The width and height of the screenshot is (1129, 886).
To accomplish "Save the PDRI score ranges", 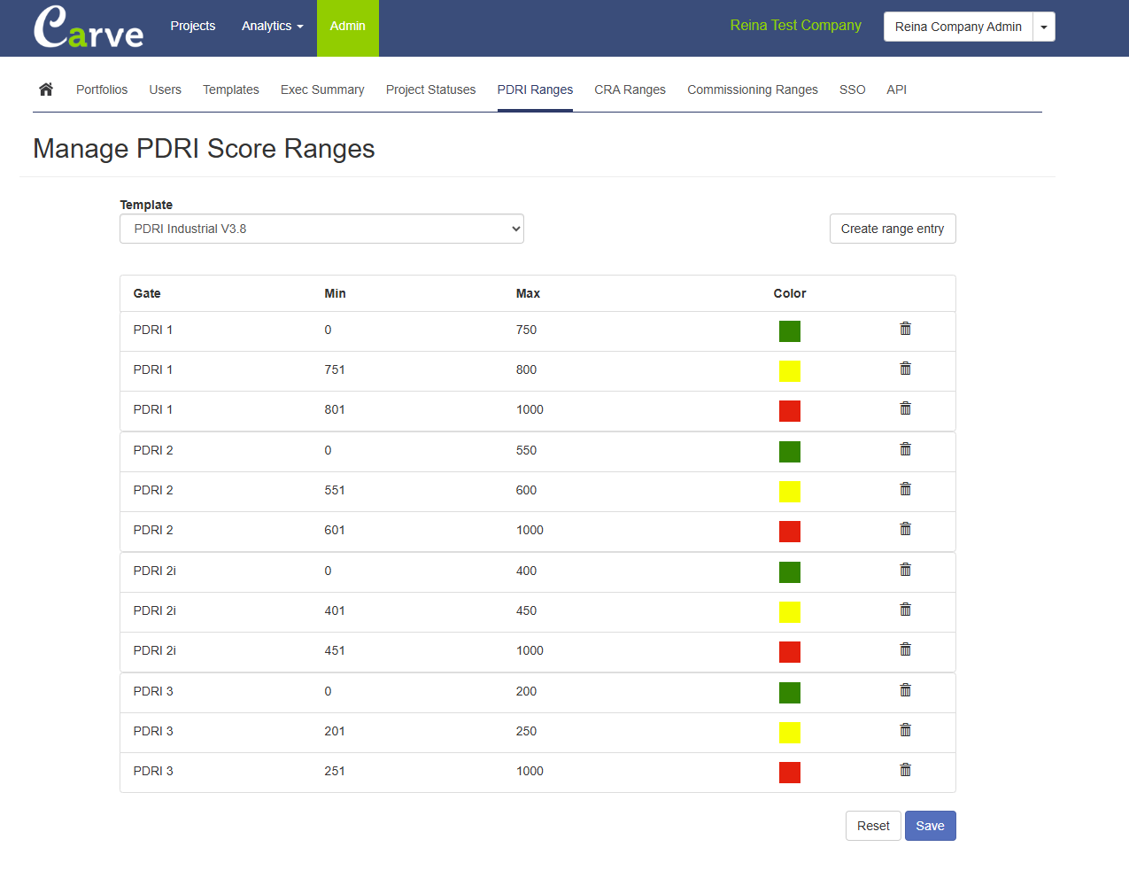I will pyautogui.click(x=930, y=826).
